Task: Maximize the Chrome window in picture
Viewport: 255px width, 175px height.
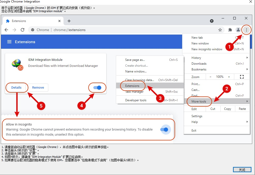Action: pyautogui.click(x=235, y=18)
